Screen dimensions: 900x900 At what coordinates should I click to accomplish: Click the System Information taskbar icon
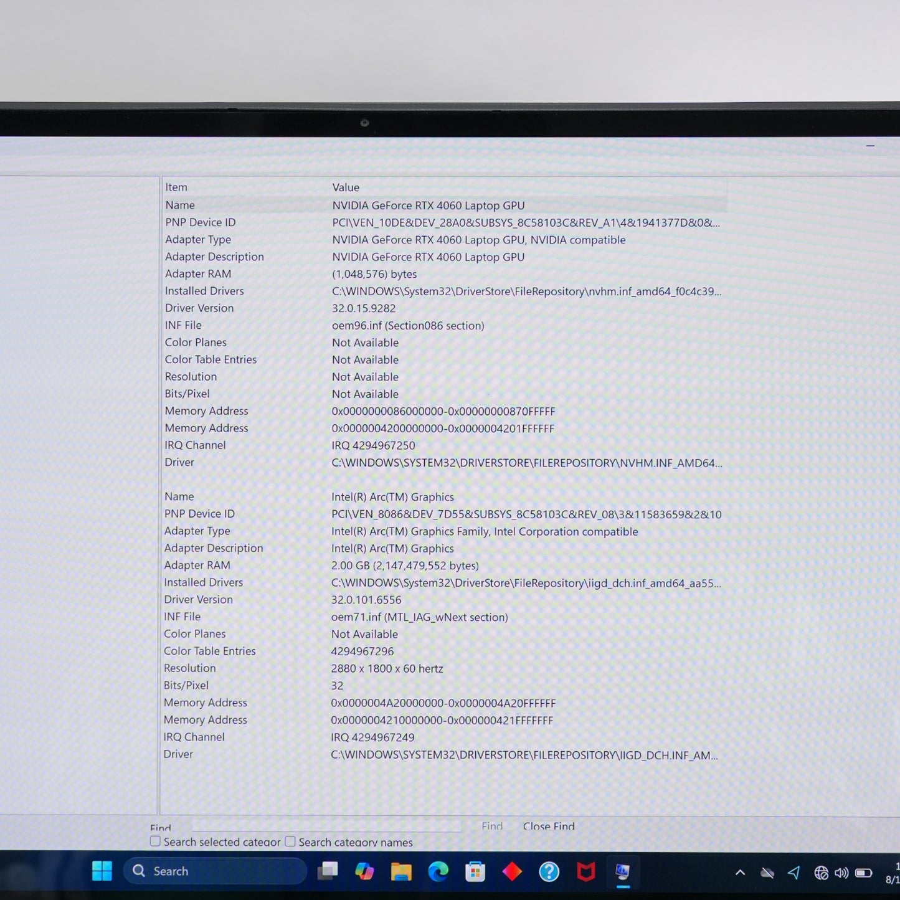point(623,871)
